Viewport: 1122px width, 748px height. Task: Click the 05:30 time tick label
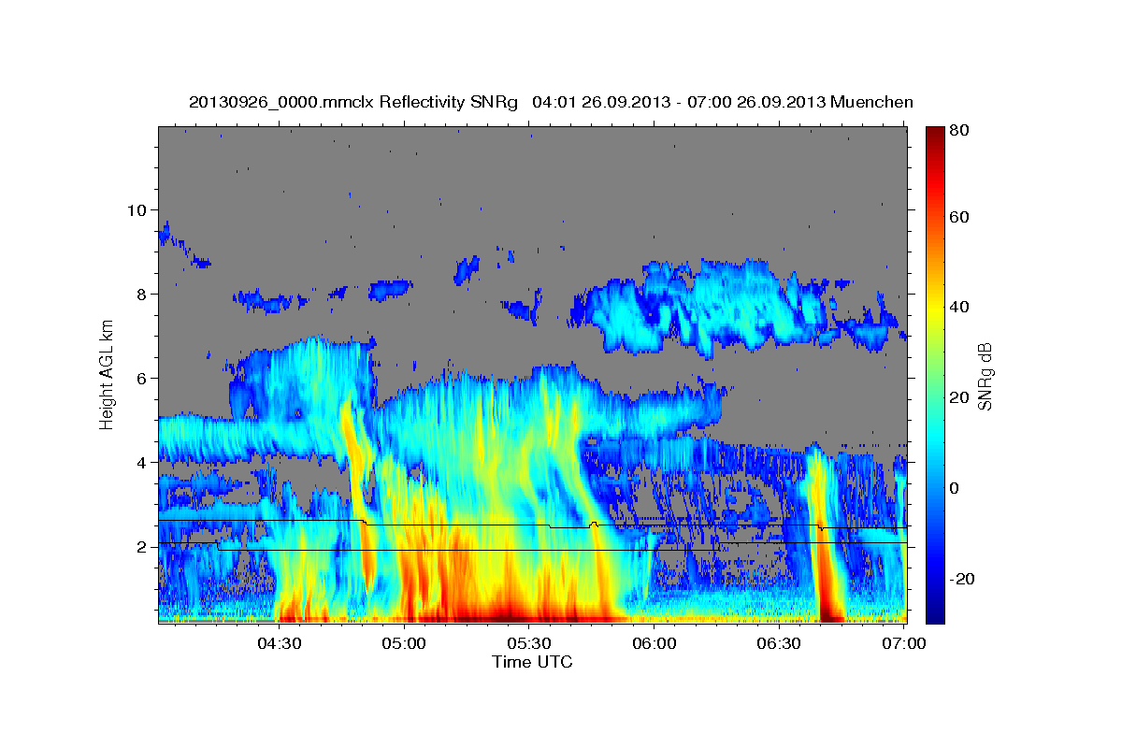click(529, 643)
